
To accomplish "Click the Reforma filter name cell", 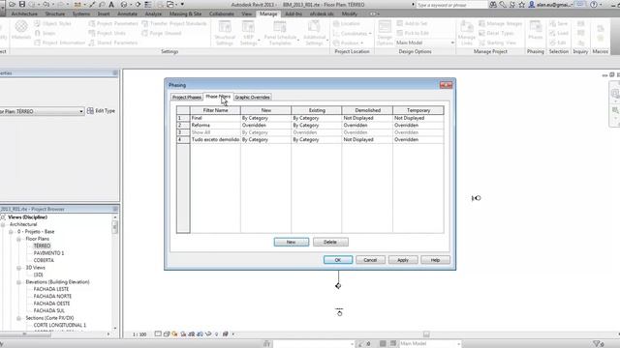I will [215, 125].
